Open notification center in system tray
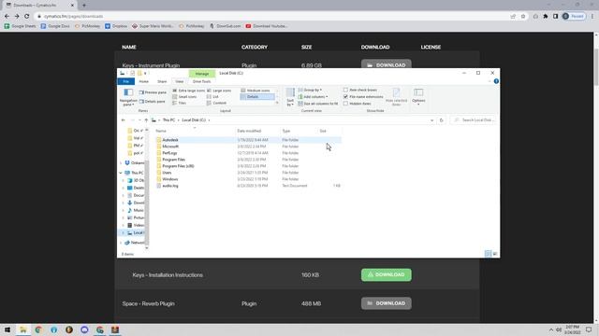599x336 pixels. [x=589, y=329]
